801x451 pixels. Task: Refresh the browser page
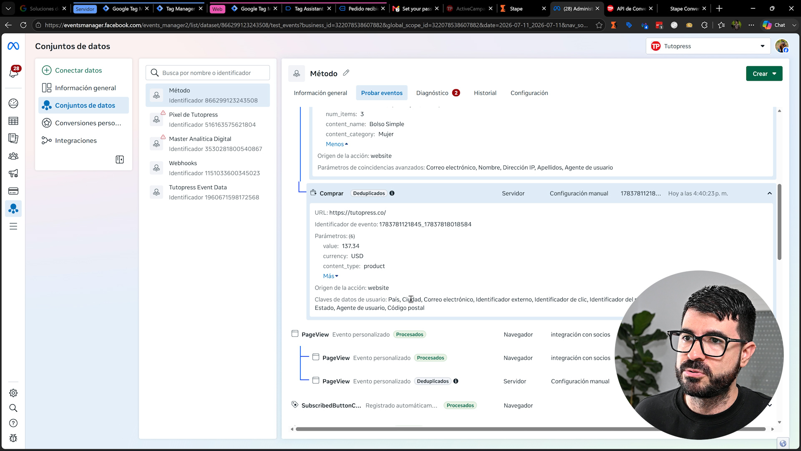pyautogui.click(x=23, y=25)
